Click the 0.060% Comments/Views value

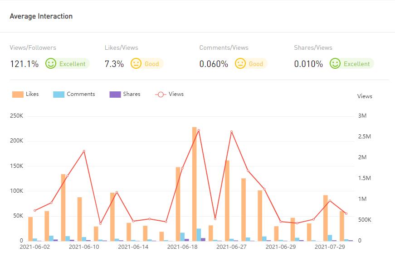point(214,64)
